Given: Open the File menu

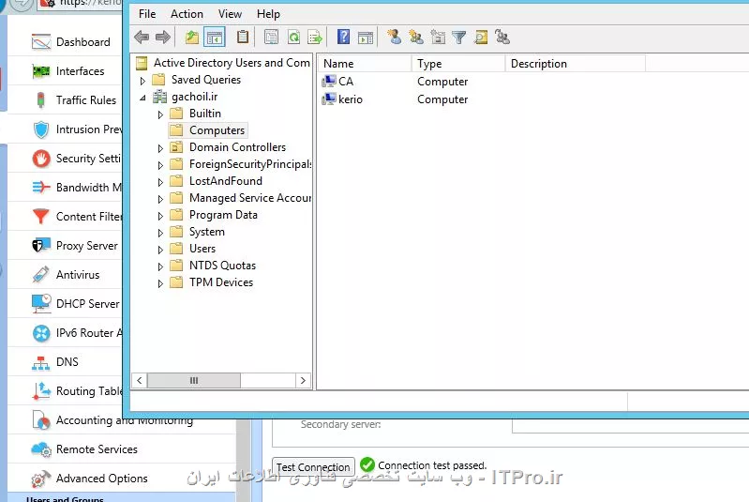Looking at the screenshot, I should [147, 14].
